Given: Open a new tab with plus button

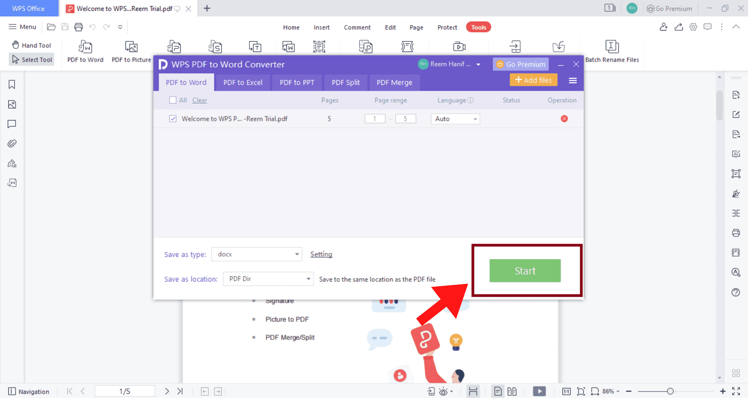Looking at the screenshot, I should pos(207,9).
